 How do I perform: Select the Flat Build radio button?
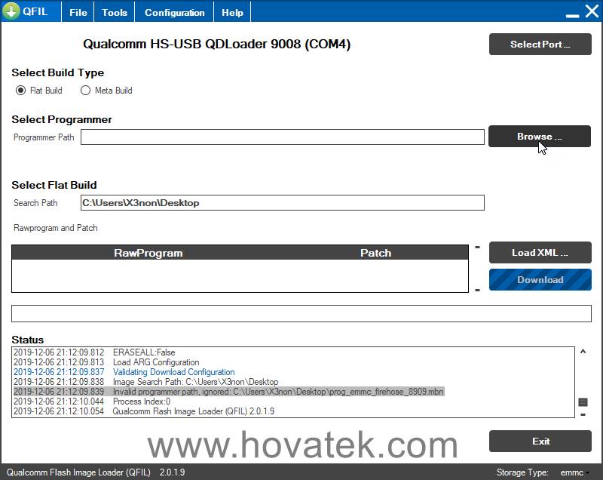pos(20,91)
